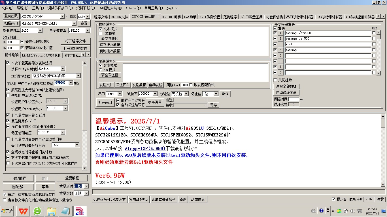Viewport: 387px width, 217px height.
Task: Toggle HEX checkbox for string row 1
Action: tap(374, 33)
